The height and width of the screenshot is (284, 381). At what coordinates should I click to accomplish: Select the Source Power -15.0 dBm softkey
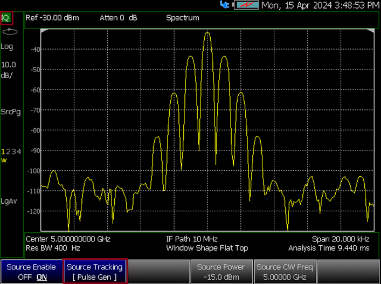click(x=221, y=272)
